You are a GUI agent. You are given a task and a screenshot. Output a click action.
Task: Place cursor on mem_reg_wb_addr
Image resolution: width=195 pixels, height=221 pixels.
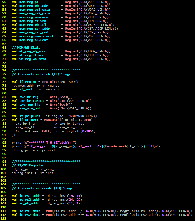pos(34,6)
